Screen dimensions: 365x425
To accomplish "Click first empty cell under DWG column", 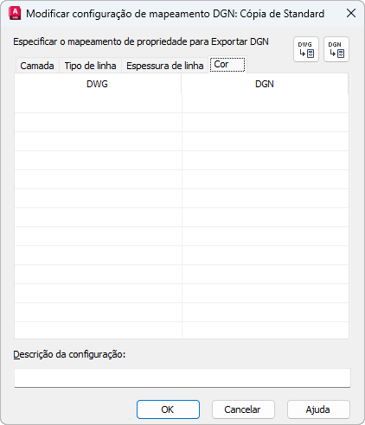I will [98, 104].
